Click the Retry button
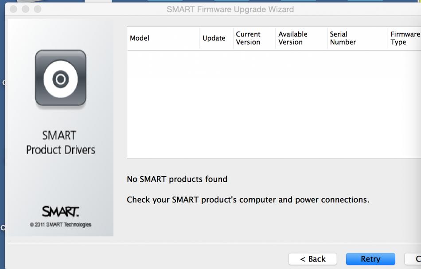 click(x=370, y=259)
